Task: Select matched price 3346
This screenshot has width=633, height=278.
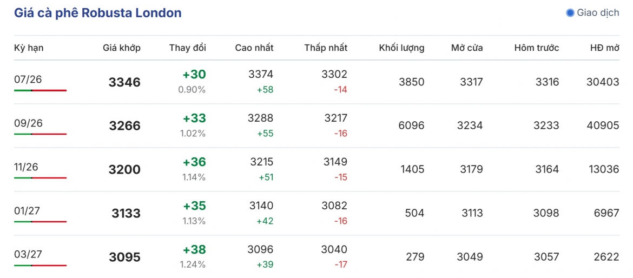Action: point(125,82)
